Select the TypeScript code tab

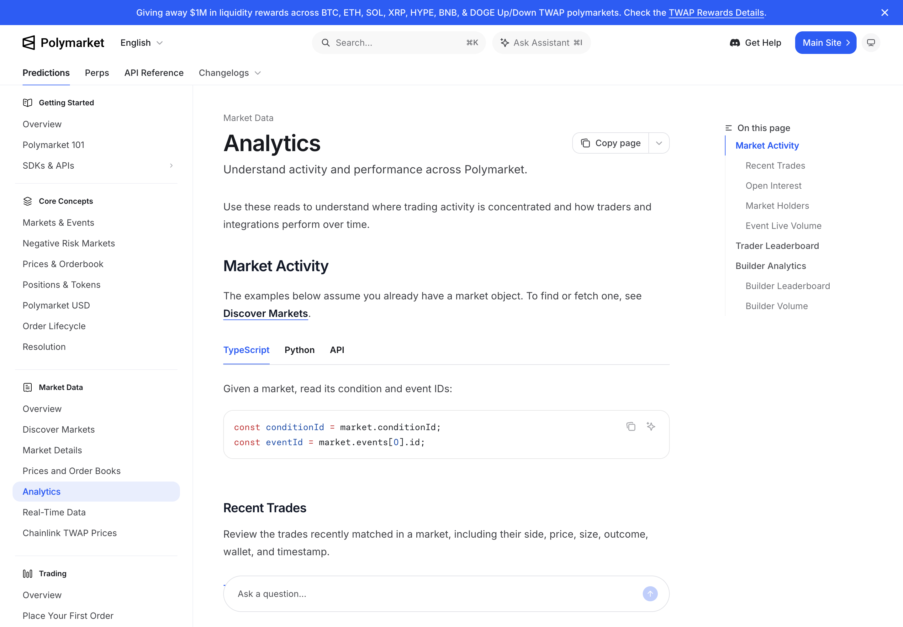coord(246,350)
